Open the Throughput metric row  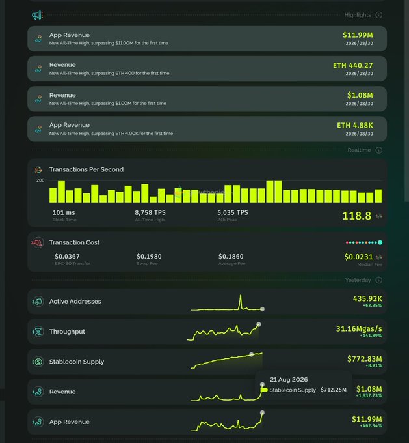207,332
